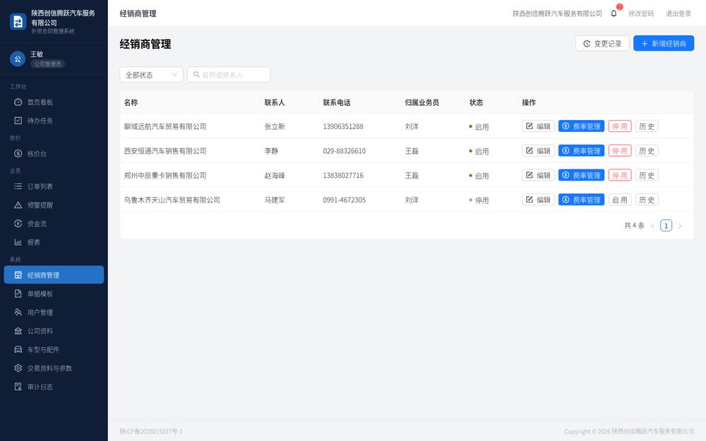
Task: View 历史 for 聊城远航汽车贸易有限公司
Action: click(x=647, y=126)
